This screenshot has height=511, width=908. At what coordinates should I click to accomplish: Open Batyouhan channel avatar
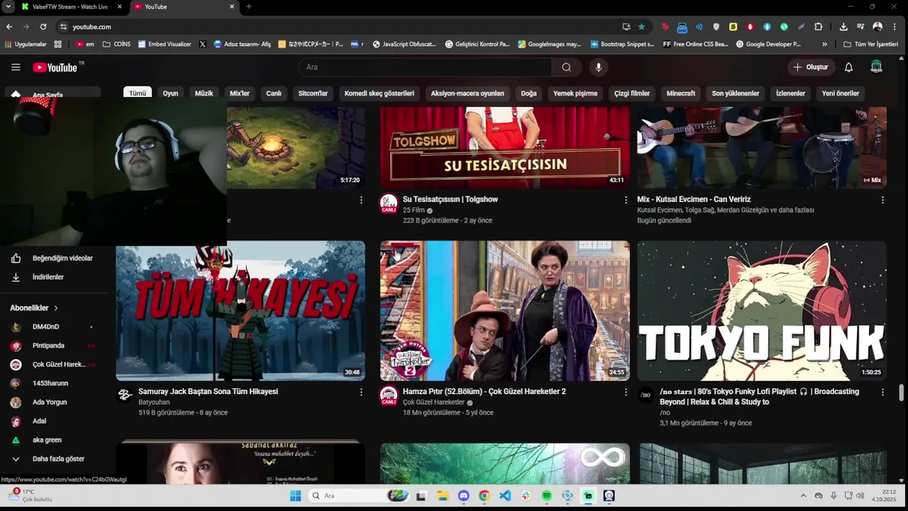click(125, 395)
